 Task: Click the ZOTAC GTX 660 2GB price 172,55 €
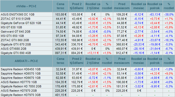(x=61, y=40)
